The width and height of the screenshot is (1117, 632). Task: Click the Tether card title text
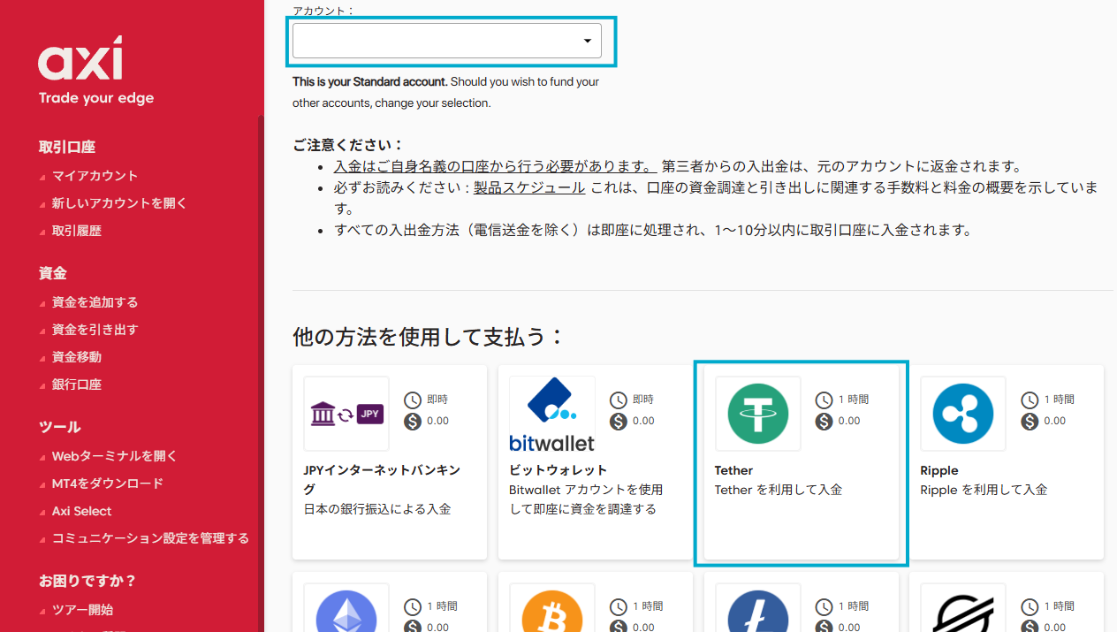(x=733, y=471)
